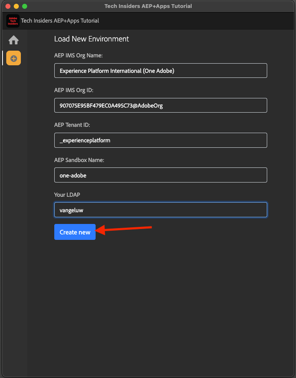Viewport: 296px width, 378px height.
Task: Click the Load New Environment heading
Action: pos(91,39)
